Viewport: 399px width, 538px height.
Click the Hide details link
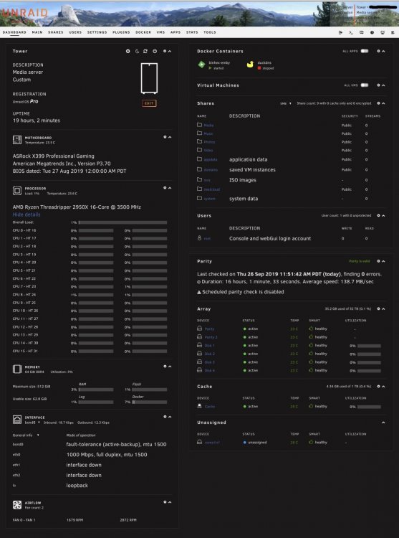click(27, 214)
